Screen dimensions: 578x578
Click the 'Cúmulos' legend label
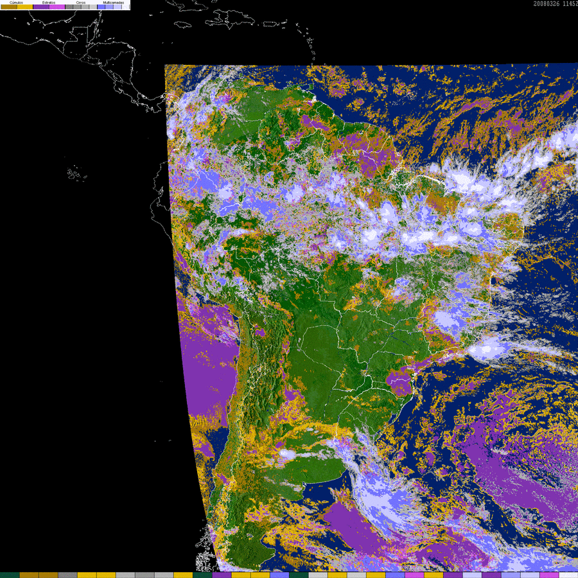[x=16, y=3]
